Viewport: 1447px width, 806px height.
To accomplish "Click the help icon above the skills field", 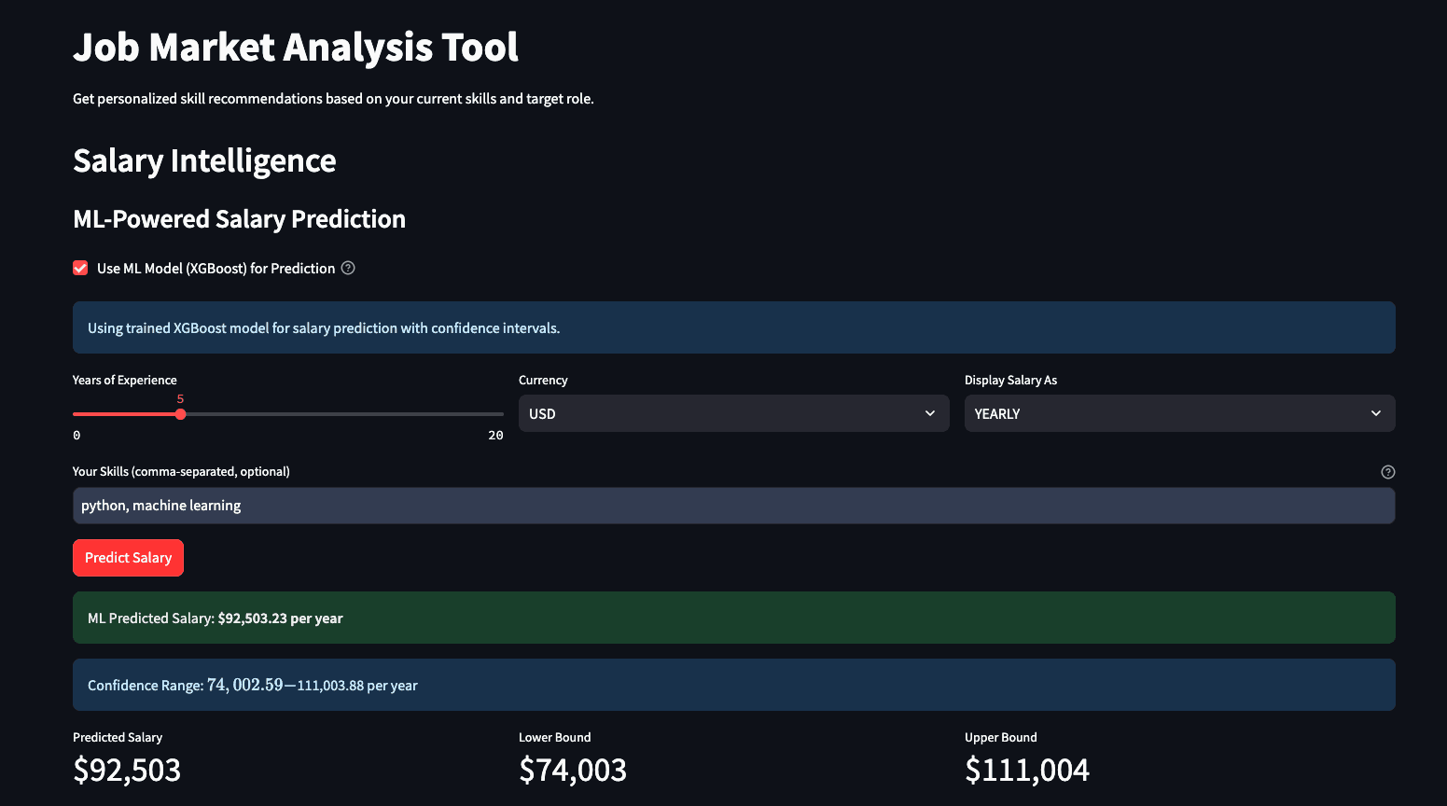I will [x=1388, y=472].
